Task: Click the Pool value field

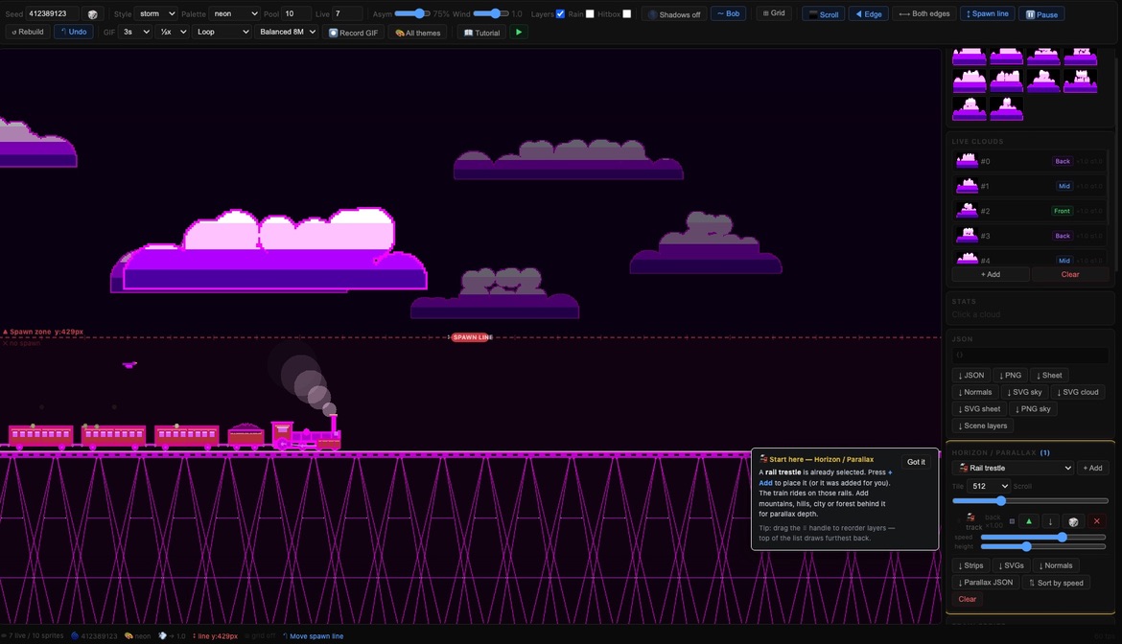Action: (296, 13)
